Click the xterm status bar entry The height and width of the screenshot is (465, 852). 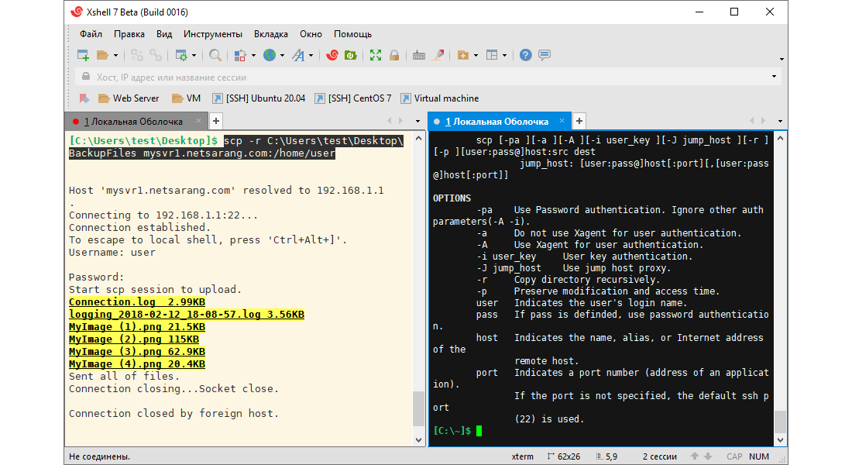tap(522, 456)
